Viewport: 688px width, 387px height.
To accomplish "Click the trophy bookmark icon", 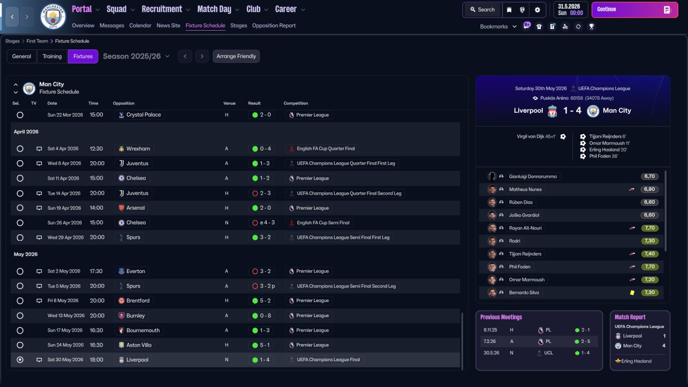I will point(591,26).
